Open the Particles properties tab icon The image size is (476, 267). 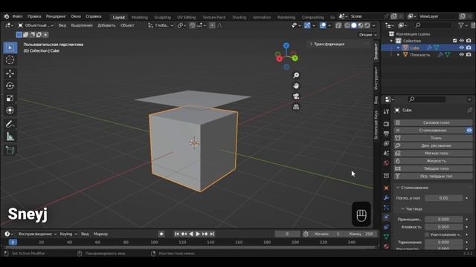pyautogui.click(x=386, y=208)
